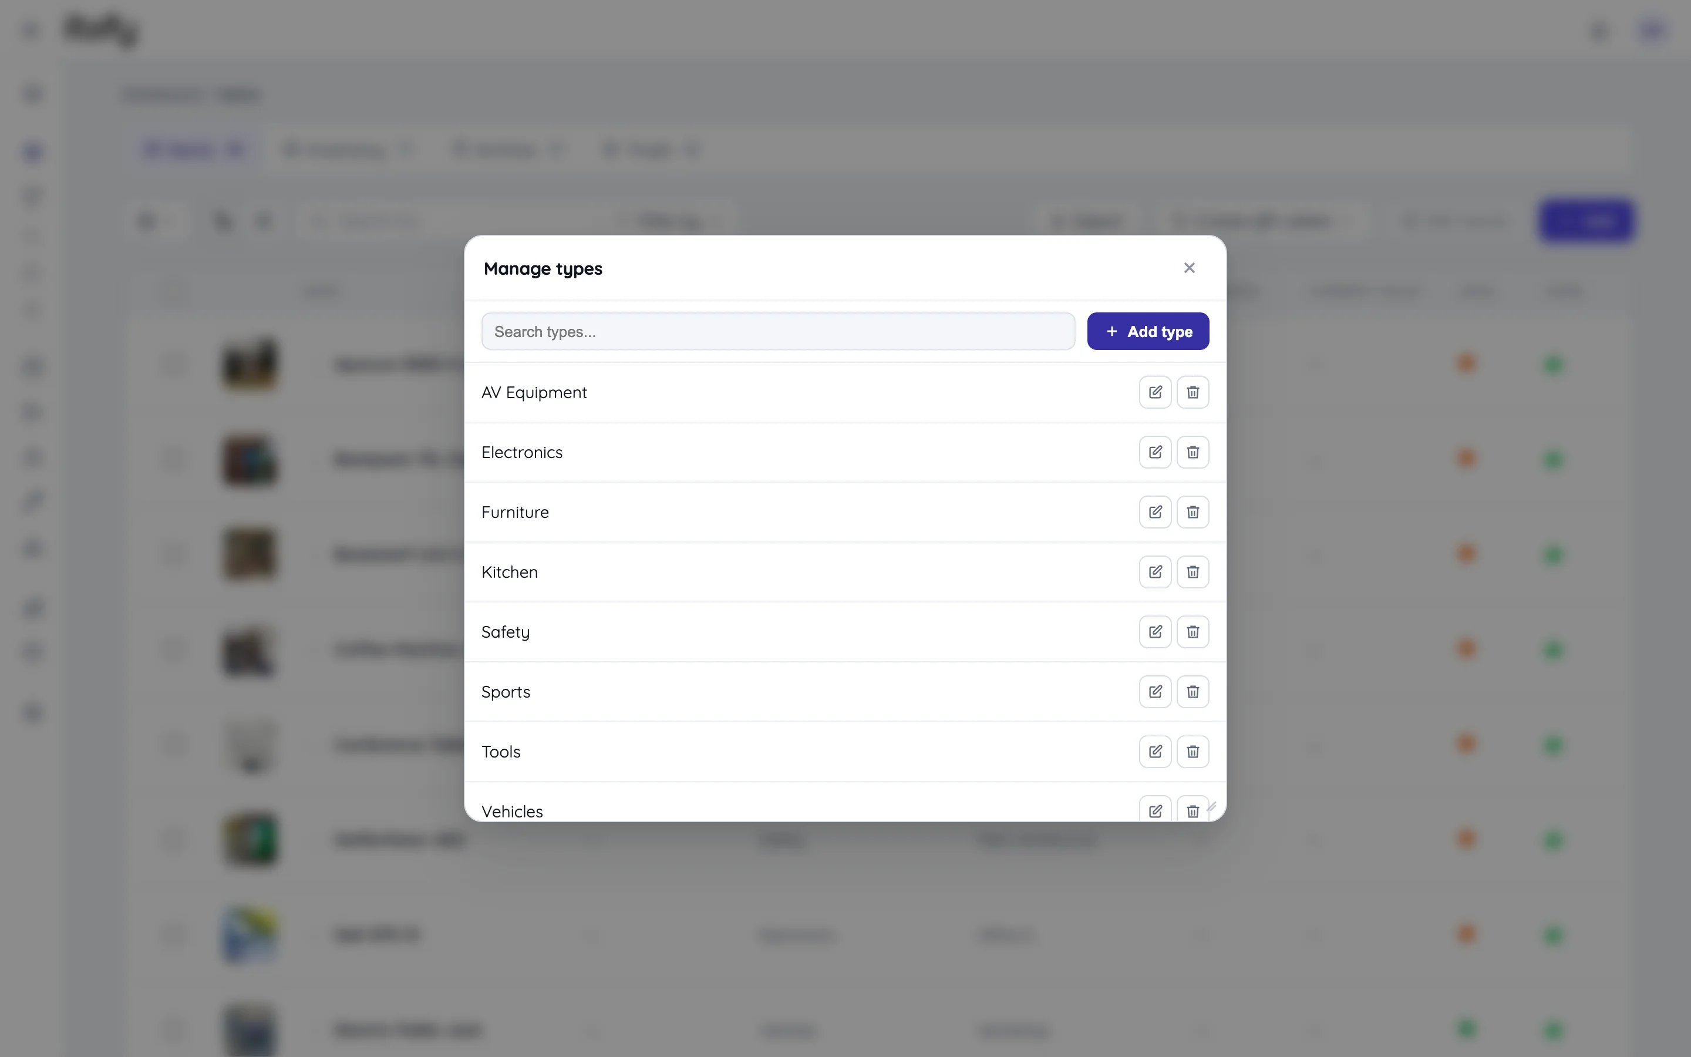1691x1057 pixels.
Task: Delete the Furniture type
Action: 1193,513
